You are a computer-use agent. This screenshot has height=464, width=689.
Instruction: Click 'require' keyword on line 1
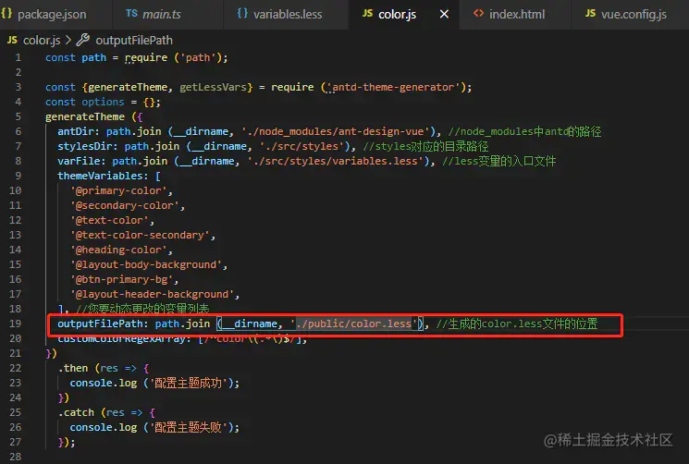click(146, 57)
